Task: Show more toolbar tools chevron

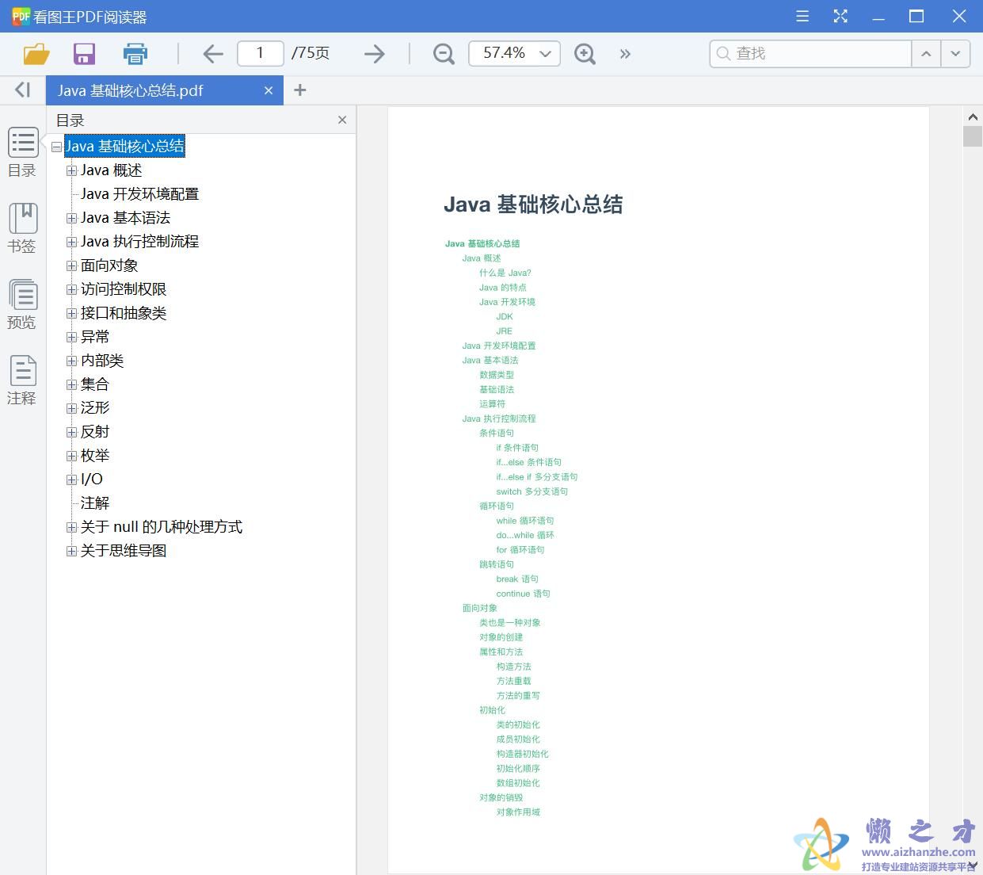Action: 625,54
